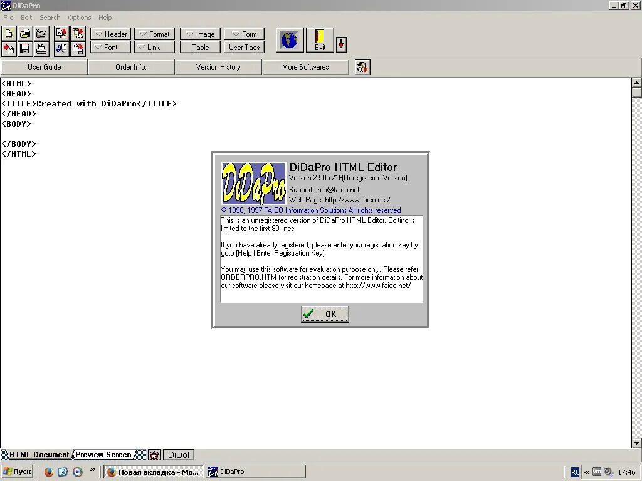This screenshot has width=642, height=481.
Task: Expand quick launch overflow chevron
Action: point(93,470)
